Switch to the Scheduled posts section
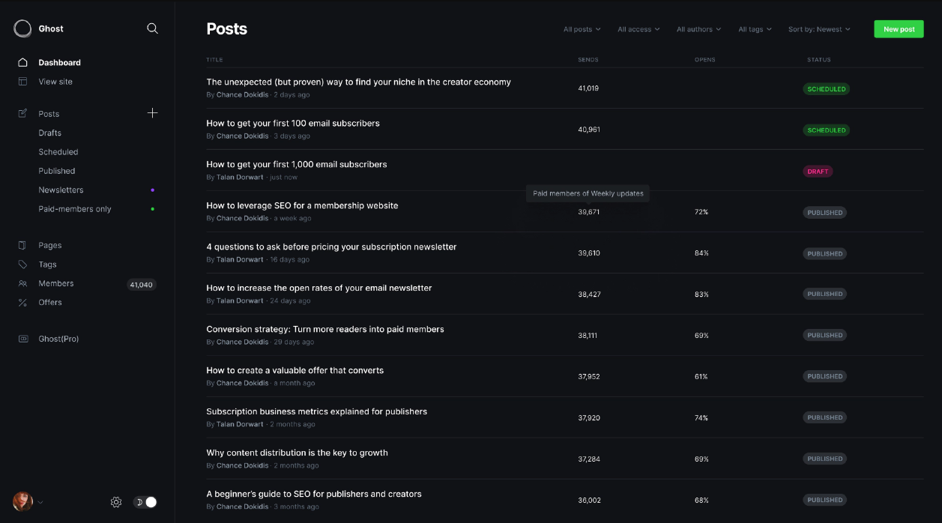 [58, 151]
